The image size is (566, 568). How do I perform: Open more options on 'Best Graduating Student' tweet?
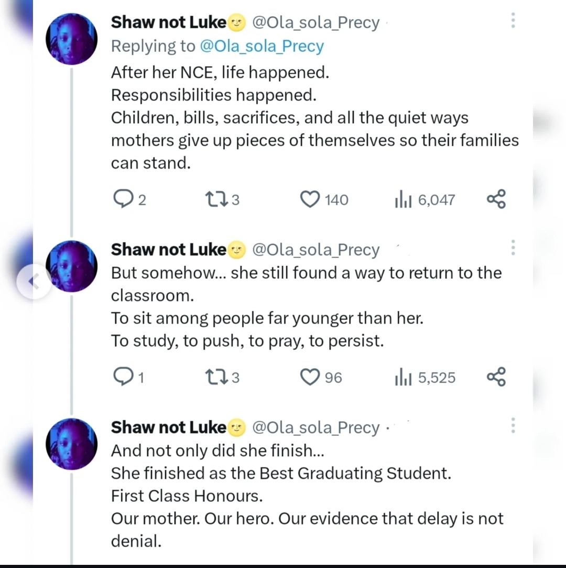pyautogui.click(x=513, y=425)
